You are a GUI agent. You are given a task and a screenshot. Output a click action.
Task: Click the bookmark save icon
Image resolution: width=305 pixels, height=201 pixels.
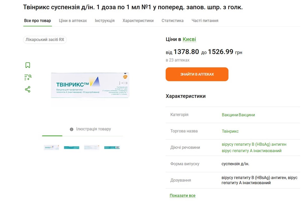[x=28, y=65]
